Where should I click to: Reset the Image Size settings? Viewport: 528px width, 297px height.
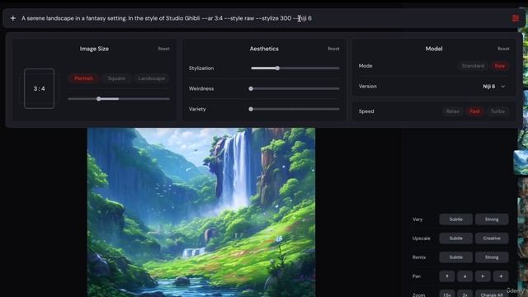[x=163, y=49]
